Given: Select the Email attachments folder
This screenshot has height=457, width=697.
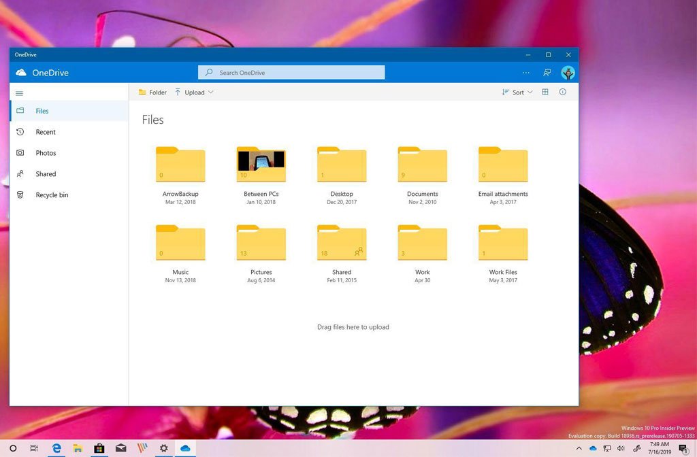Looking at the screenshot, I should click(x=503, y=165).
